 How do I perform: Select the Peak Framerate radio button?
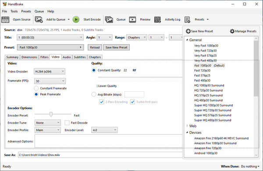click(36, 94)
